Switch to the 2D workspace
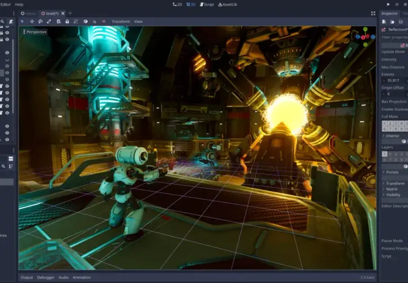408x283 pixels. 177,5
